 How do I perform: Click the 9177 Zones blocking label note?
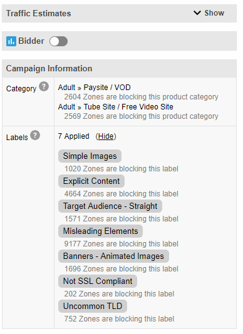pyautogui.click(x=121, y=244)
